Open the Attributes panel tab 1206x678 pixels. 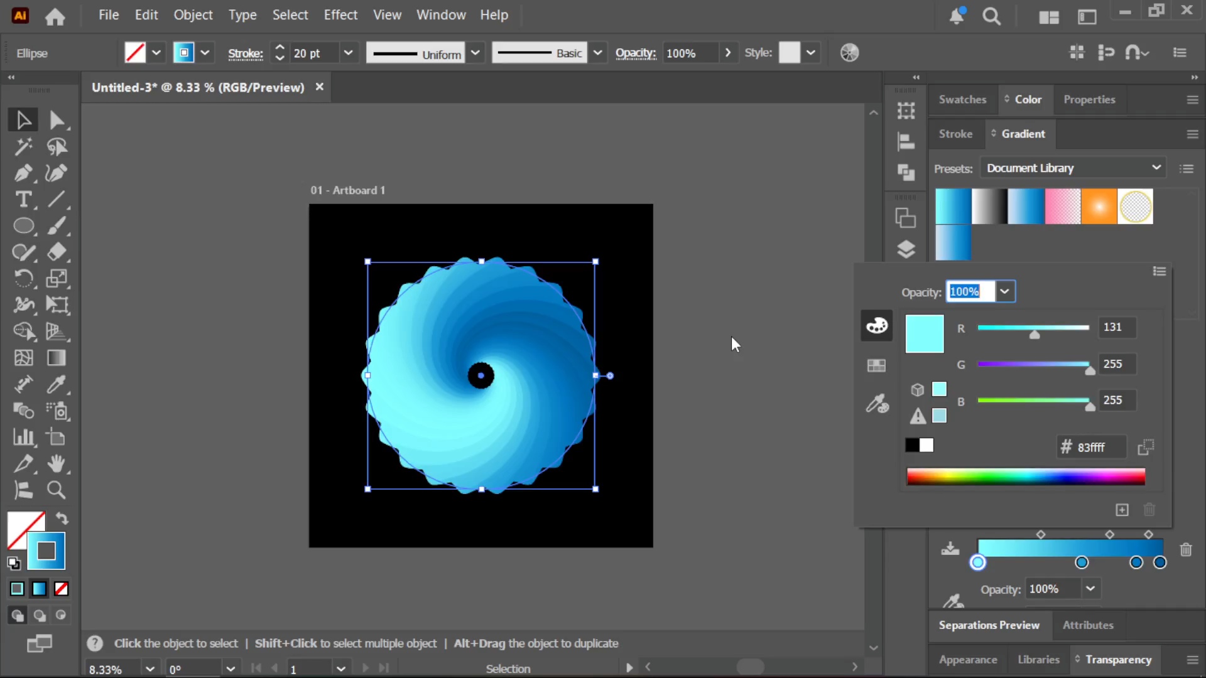(1088, 625)
